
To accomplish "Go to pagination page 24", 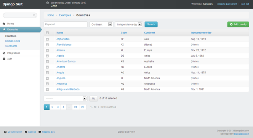I will point(76,107).
